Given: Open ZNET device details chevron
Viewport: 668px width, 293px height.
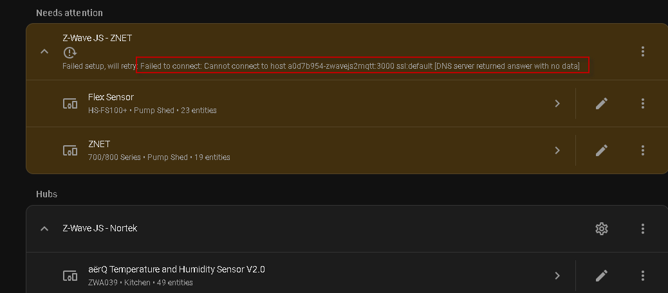Looking at the screenshot, I should click(x=557, y=150).
